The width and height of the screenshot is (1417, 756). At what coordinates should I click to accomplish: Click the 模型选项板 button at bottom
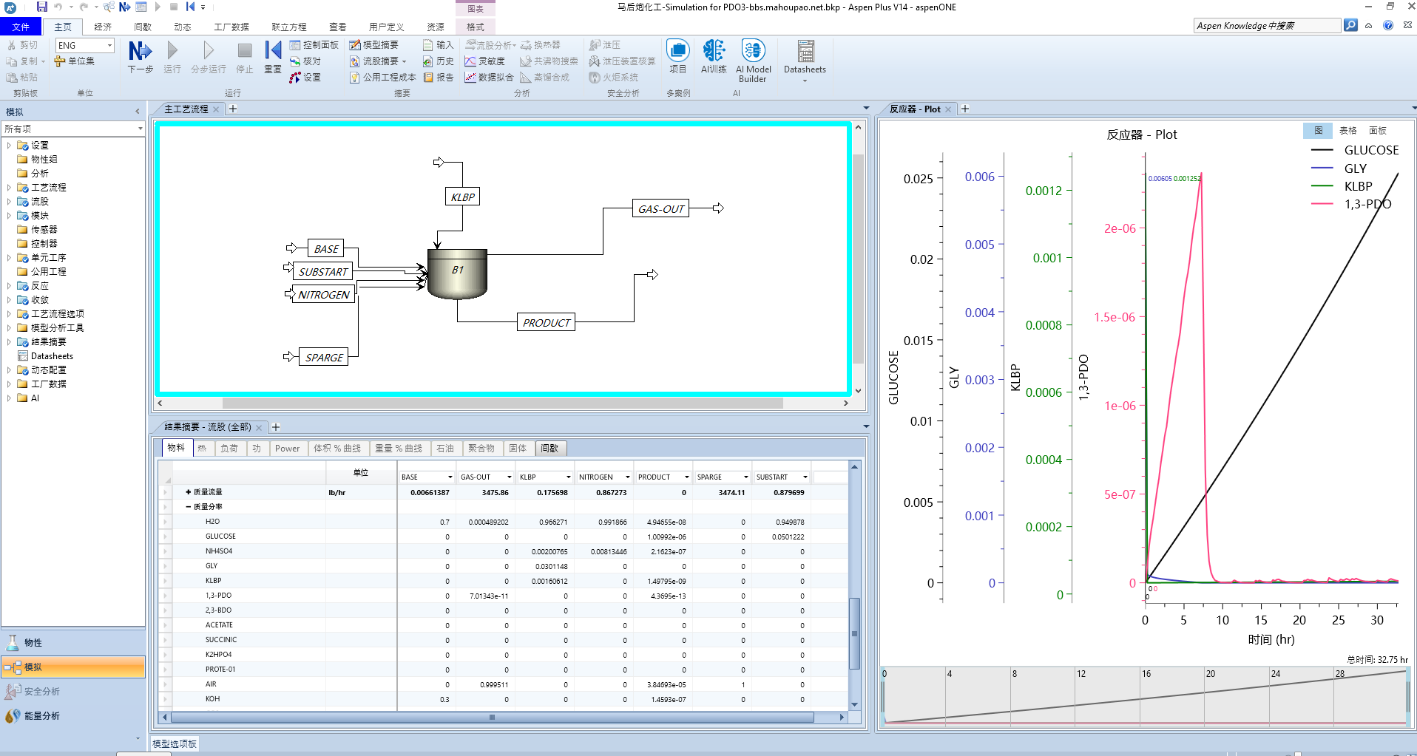coord(175,744)
